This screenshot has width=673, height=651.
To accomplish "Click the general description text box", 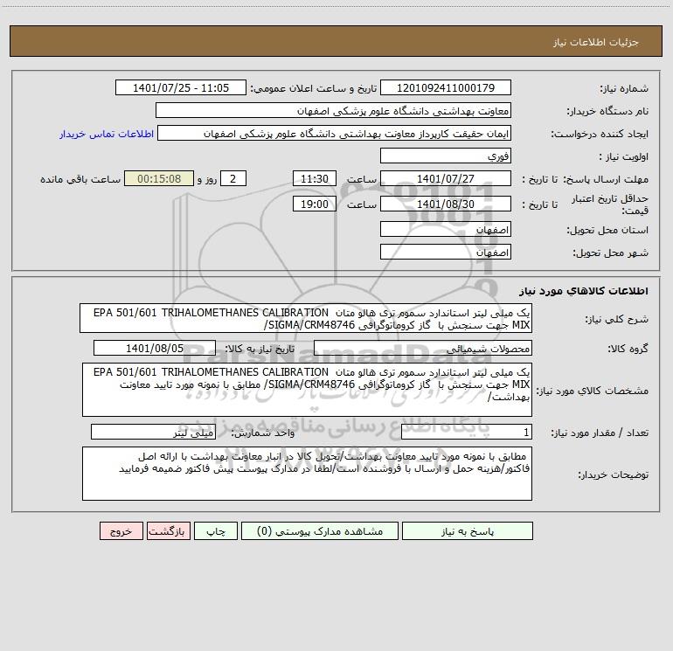I will [x=306, y=318].
